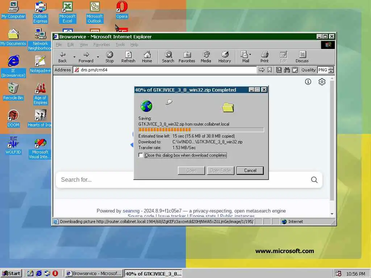
Task: Launch Opera from quick launch bar
Action: 55,274
